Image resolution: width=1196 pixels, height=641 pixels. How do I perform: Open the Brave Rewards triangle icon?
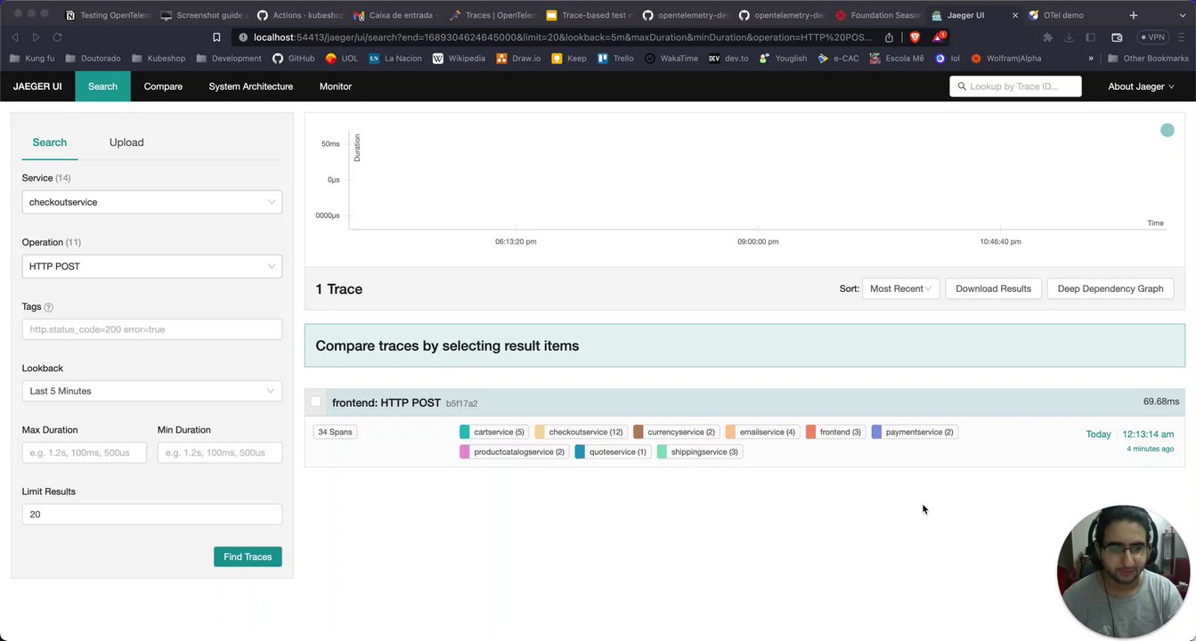pyautogui.click(x=938, y=37)
